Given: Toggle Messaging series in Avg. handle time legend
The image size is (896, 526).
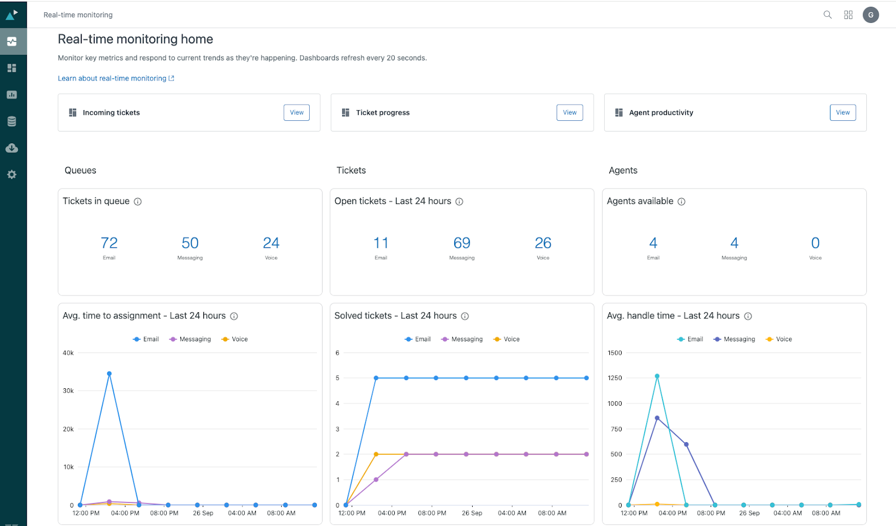Looking at the screenshot, I should 734,339.
